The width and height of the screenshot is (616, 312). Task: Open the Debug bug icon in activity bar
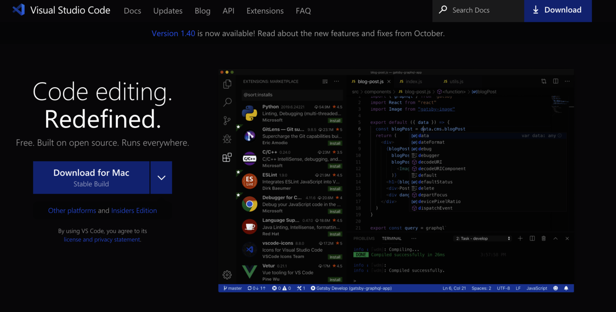pyautogui.click(x=227, y=139)
